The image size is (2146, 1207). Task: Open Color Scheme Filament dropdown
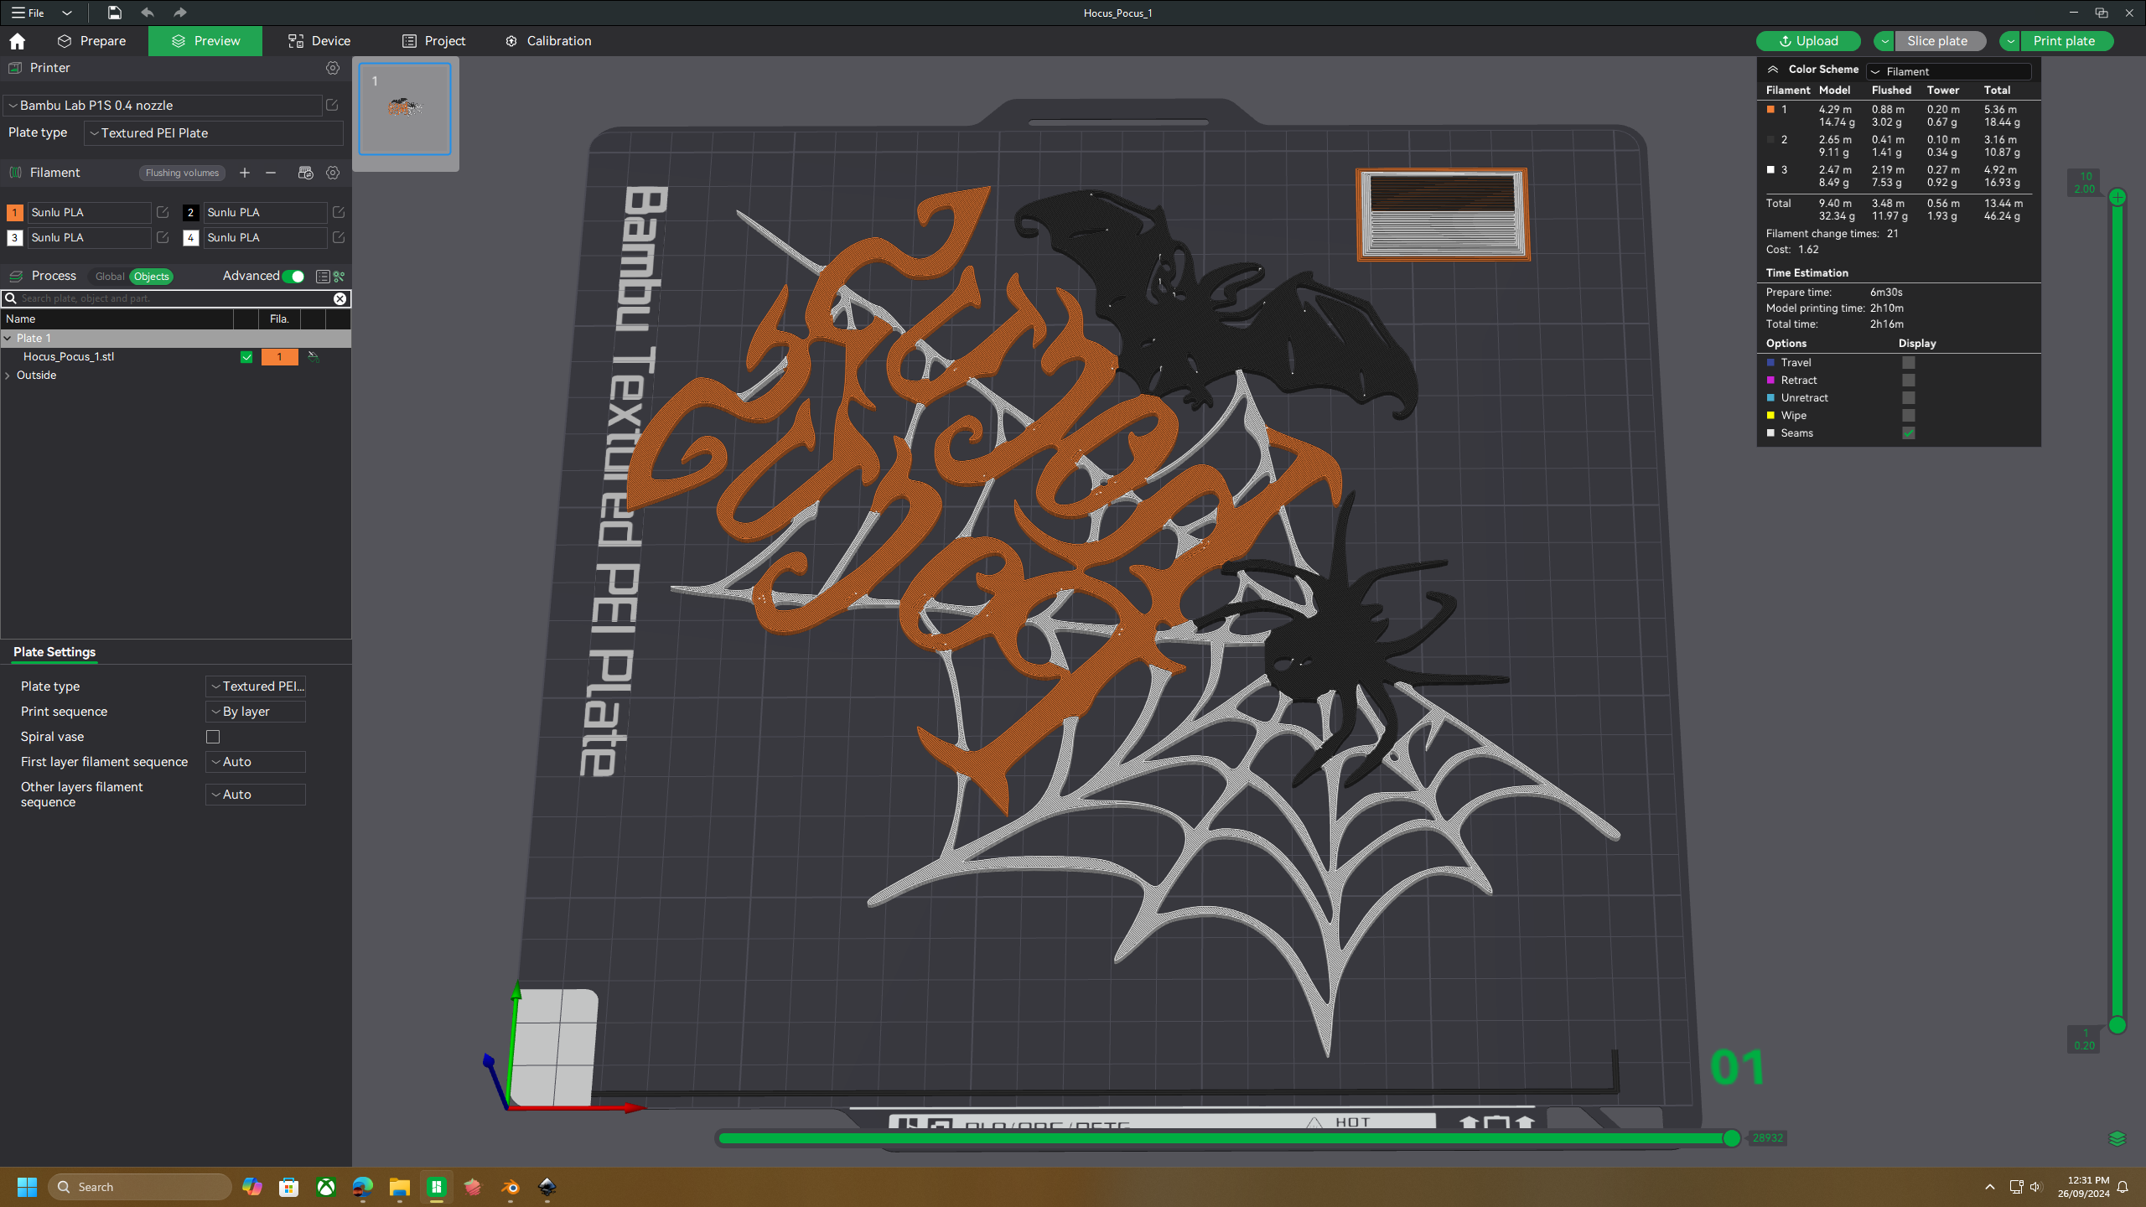tap(1949, 71)
